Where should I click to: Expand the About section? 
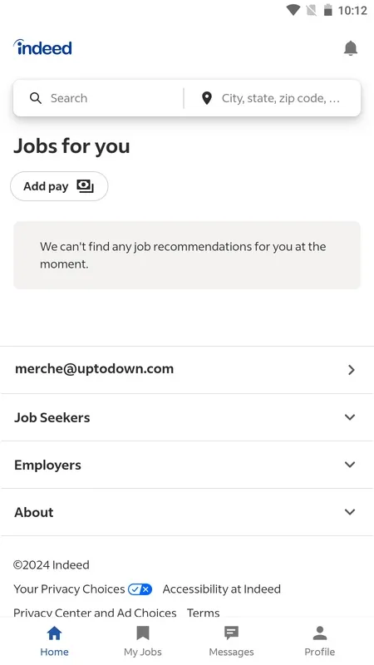click(x=187, y=512)
